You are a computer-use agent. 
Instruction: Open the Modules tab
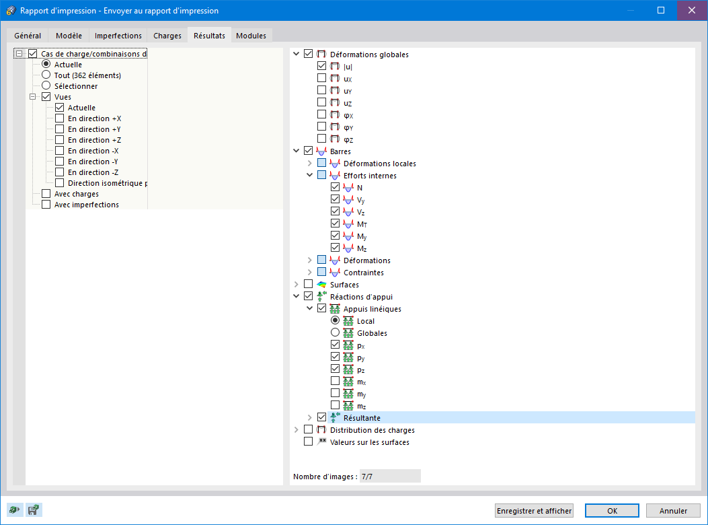(251, 35)
